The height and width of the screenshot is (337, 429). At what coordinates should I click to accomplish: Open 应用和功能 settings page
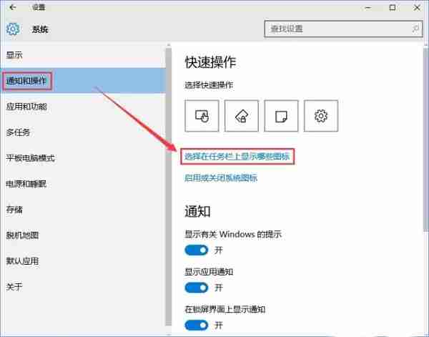pyautogui.click(x=83, y=107)
